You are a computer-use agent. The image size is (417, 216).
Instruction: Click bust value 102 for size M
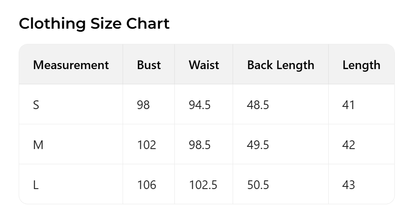click(x=146, y=145)
